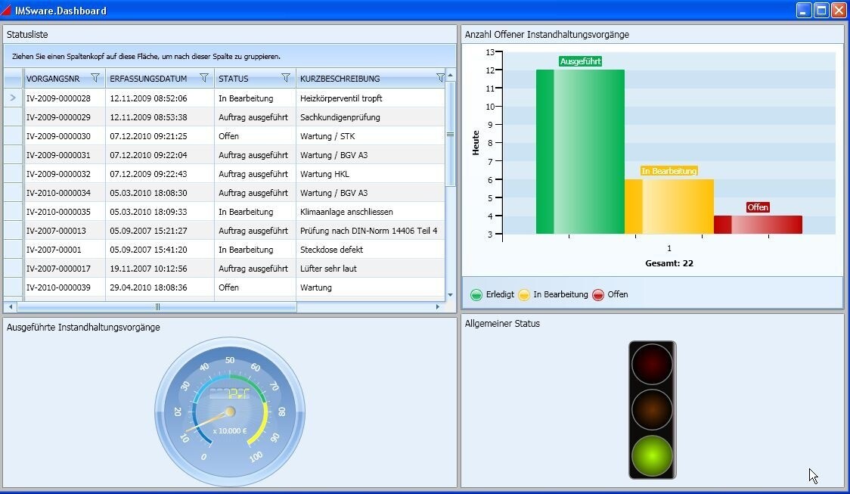Click the scroll right arrow of status list
The image size is (850, 494).
(438, 307)
